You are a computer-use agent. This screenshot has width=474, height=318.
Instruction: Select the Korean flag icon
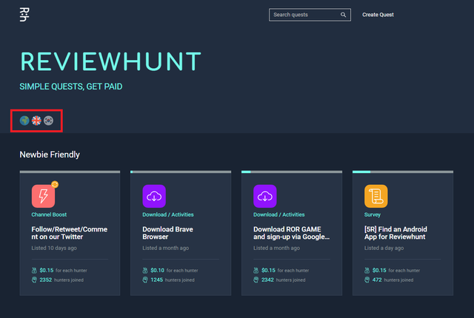[48, 121]
